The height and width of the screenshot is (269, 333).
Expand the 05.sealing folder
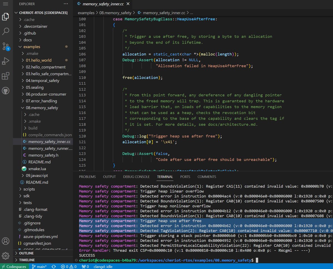(43, 87)
